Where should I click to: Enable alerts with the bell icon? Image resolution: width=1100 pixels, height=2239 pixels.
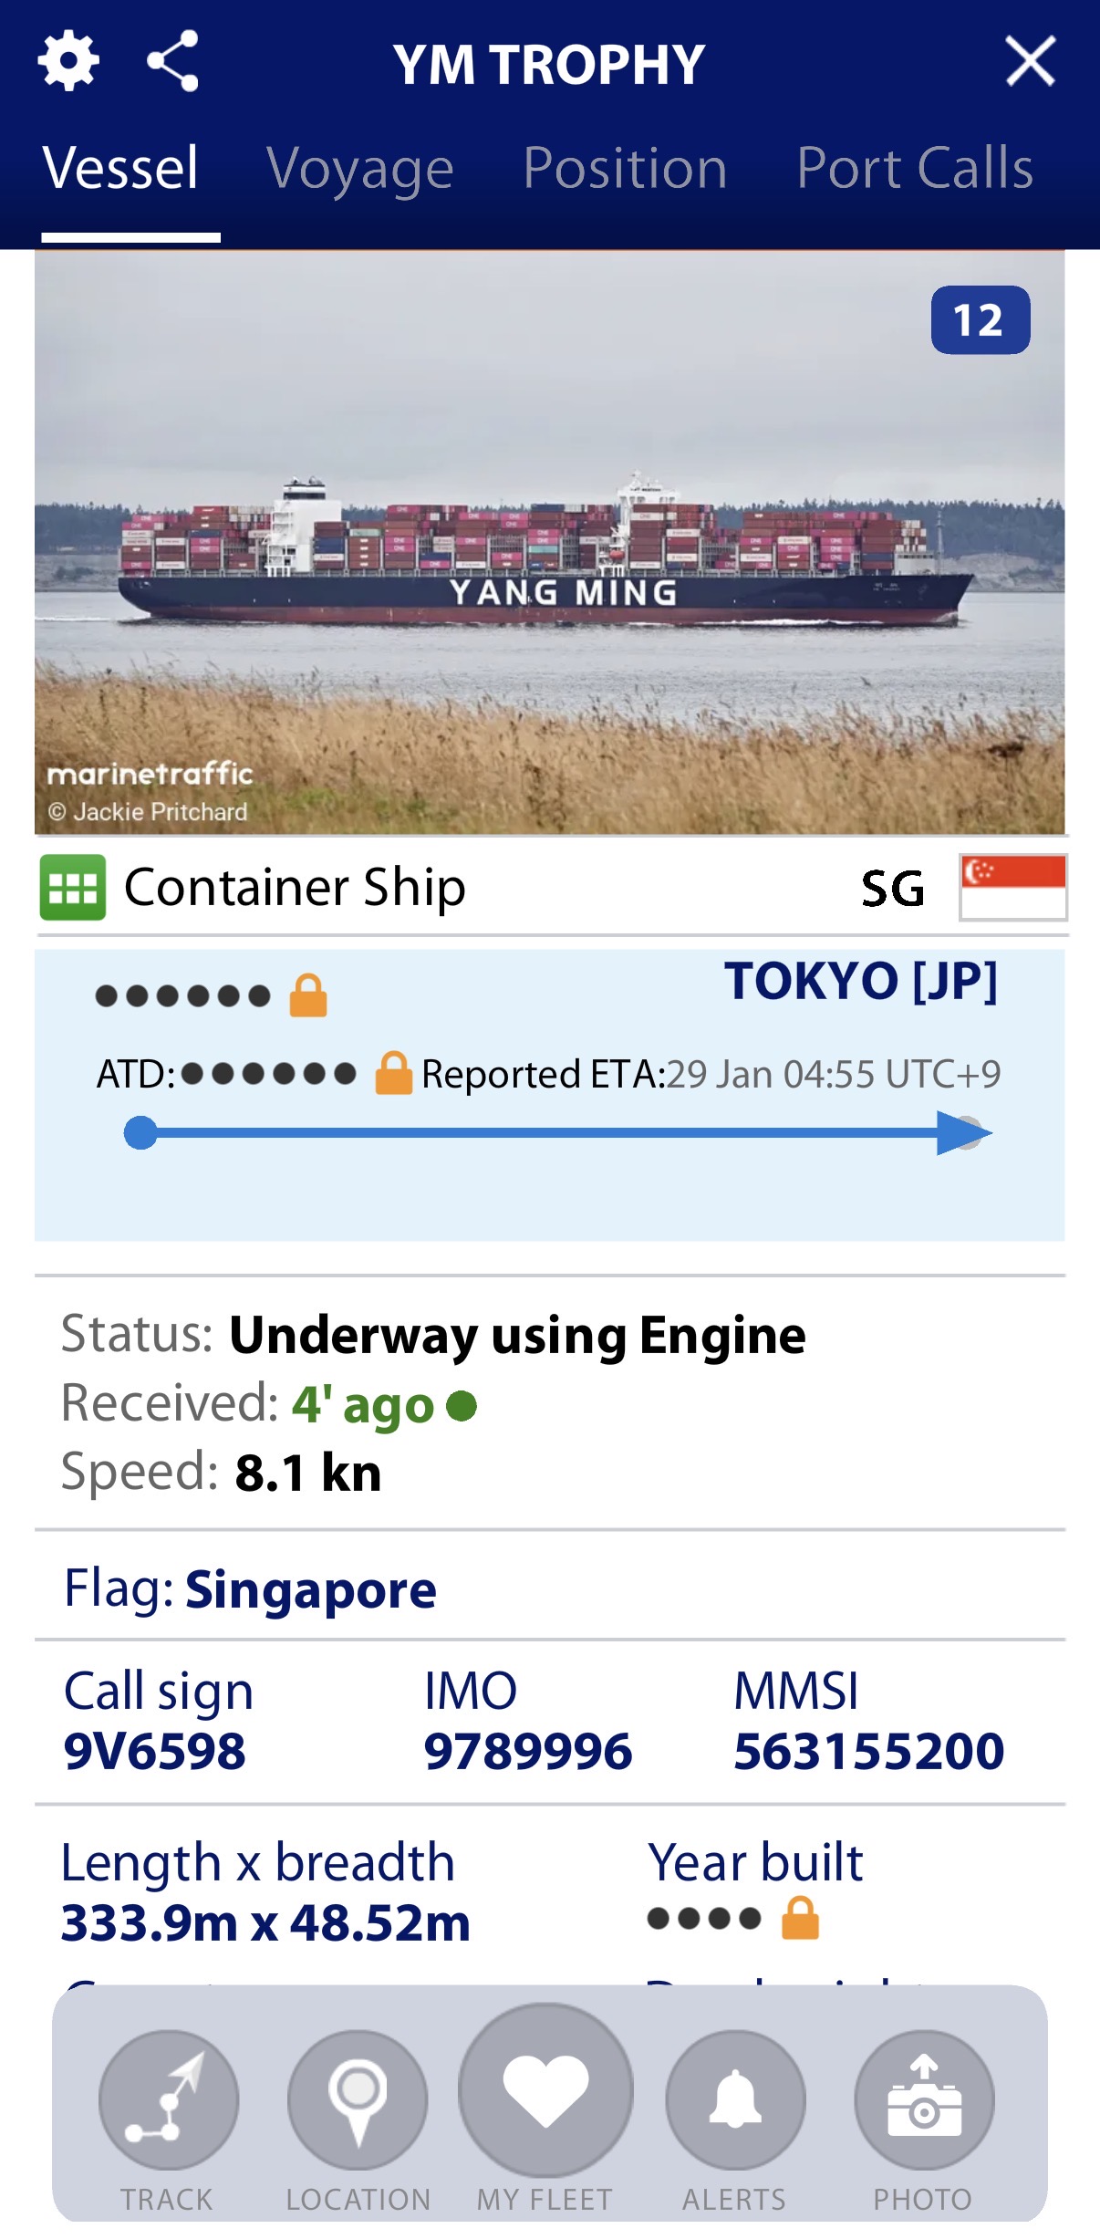tap(735, 2098)
